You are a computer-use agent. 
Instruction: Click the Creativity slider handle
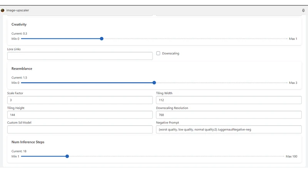pos(102,39)
